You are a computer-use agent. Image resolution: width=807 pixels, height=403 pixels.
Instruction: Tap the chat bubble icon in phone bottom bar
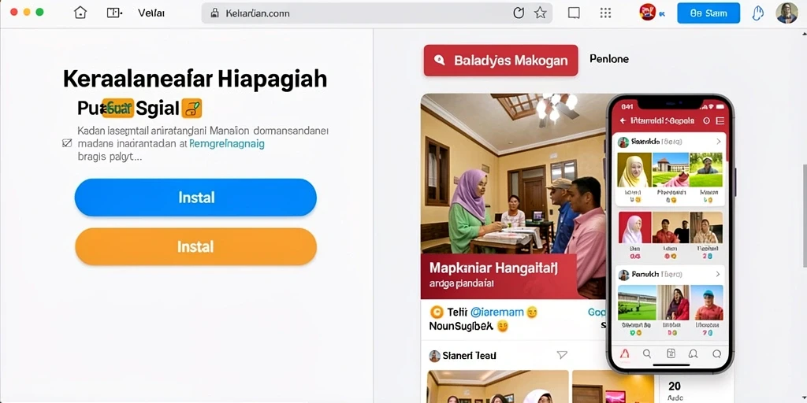point(716,353)
